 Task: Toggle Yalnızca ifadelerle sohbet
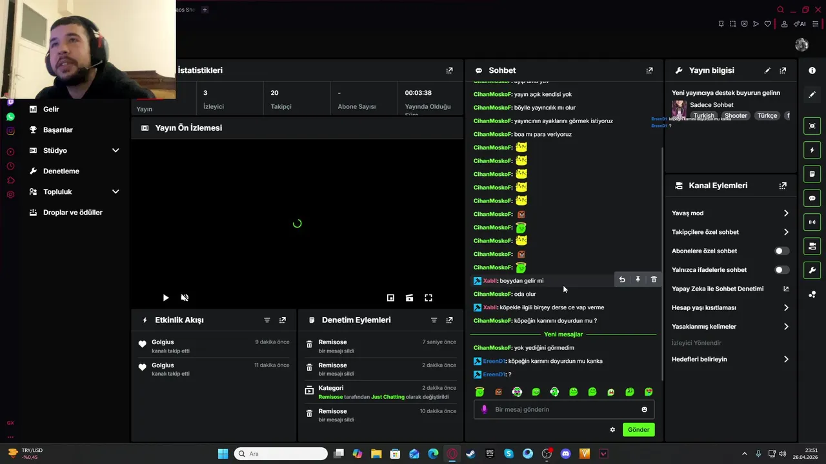tap(781, 270)
